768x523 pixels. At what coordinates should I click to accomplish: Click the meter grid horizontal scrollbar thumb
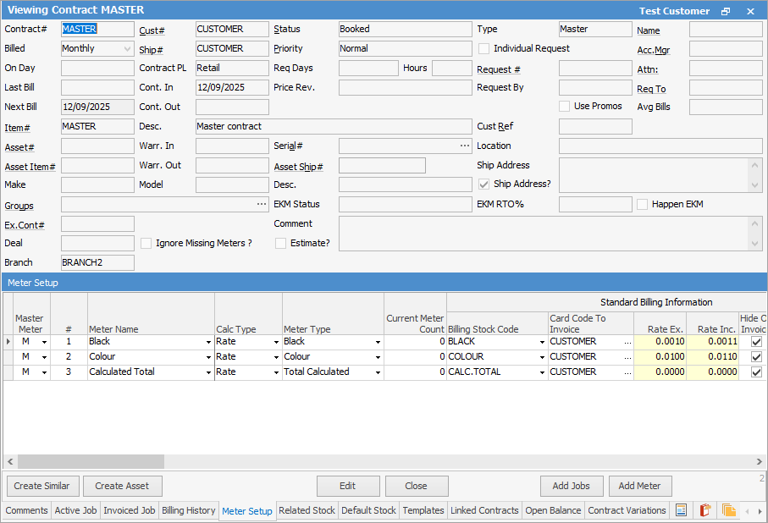(91, 461)
